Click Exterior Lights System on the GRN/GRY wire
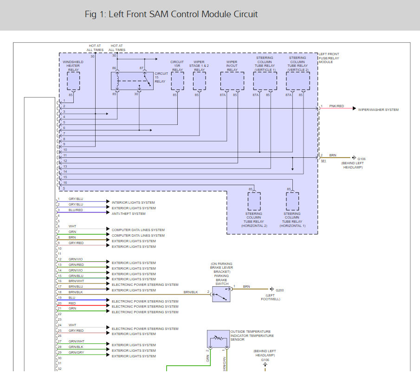 point(134,356)
